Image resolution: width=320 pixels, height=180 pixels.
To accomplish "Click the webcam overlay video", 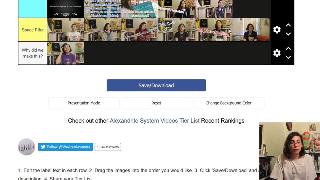I will (289, 151).
